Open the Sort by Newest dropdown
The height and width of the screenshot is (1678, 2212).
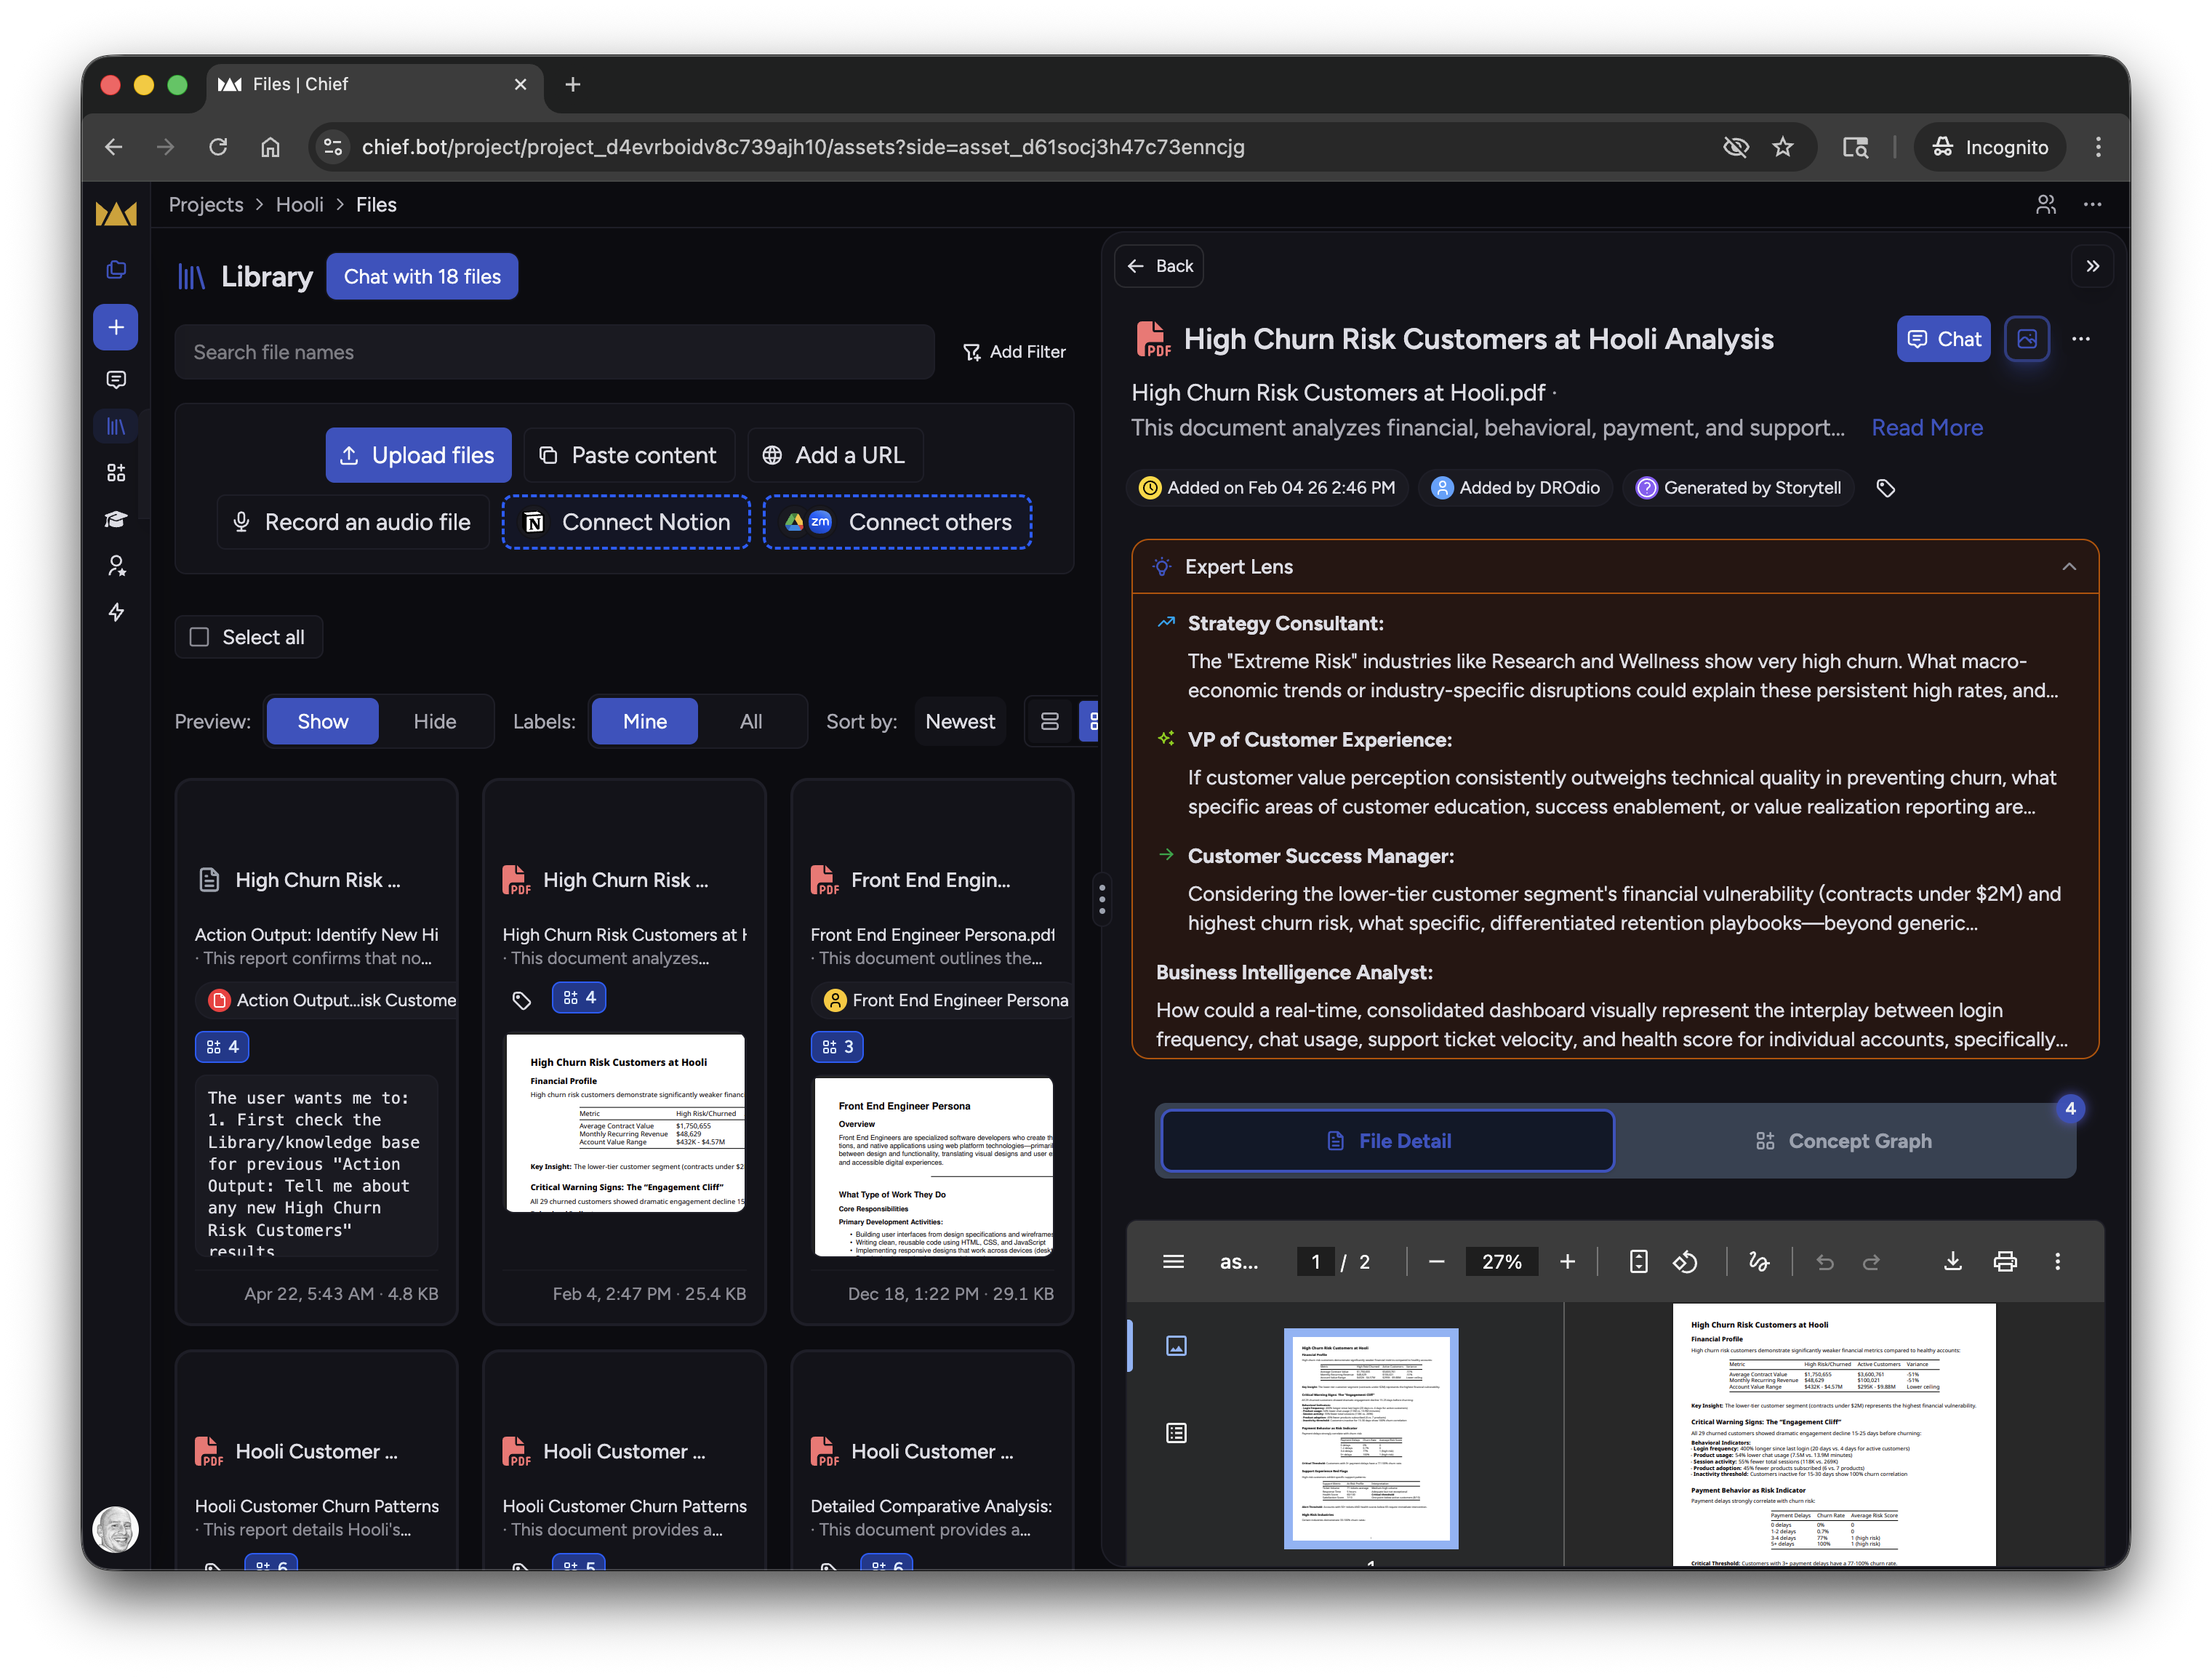959,721
